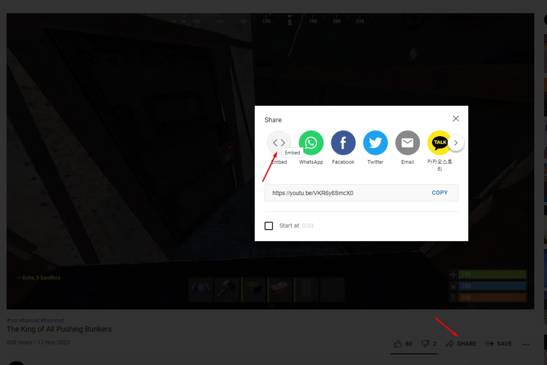547x365 pixels.
Task: Share via KakaoStory TALK icon
Action: click(439, 143)
